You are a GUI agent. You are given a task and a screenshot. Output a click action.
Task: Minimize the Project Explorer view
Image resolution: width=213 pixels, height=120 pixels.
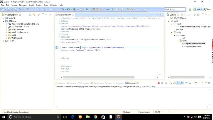pos(46,14)
